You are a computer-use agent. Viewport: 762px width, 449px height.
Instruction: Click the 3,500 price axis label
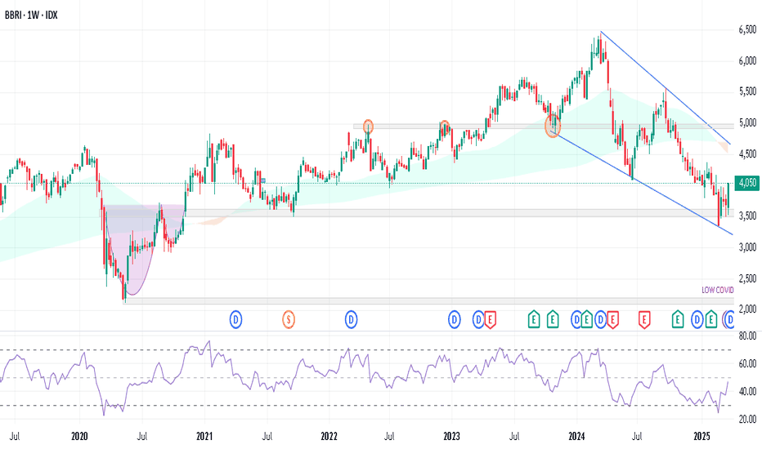click(x=747, y=216)
